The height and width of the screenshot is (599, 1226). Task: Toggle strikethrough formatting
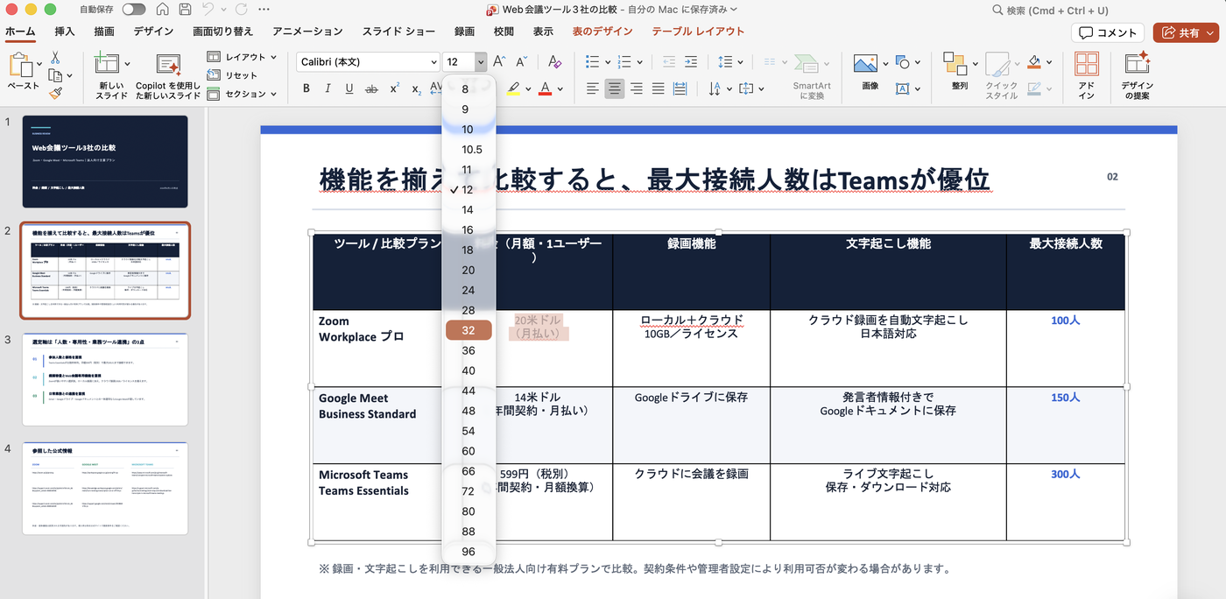371,88
